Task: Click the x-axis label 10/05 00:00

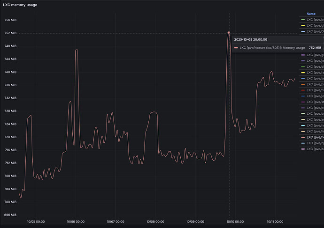Action: (36, 221)
